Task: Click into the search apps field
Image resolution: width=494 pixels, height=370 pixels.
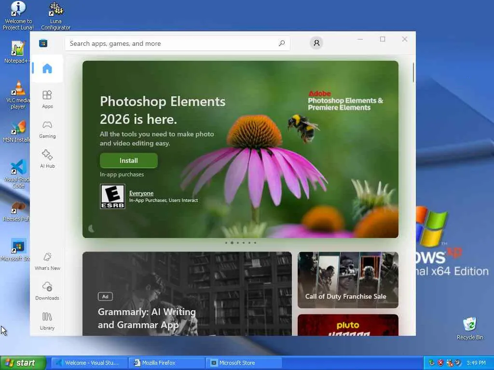Action: [178, 43]
